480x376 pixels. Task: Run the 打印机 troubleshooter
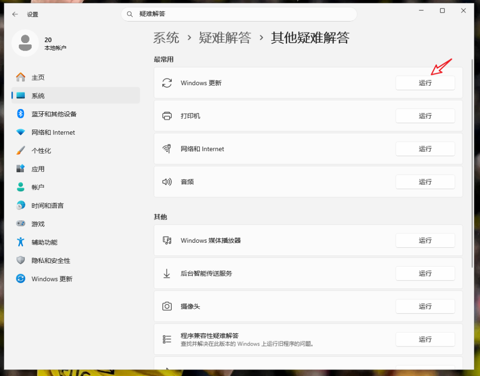click(x=425, y=116)
